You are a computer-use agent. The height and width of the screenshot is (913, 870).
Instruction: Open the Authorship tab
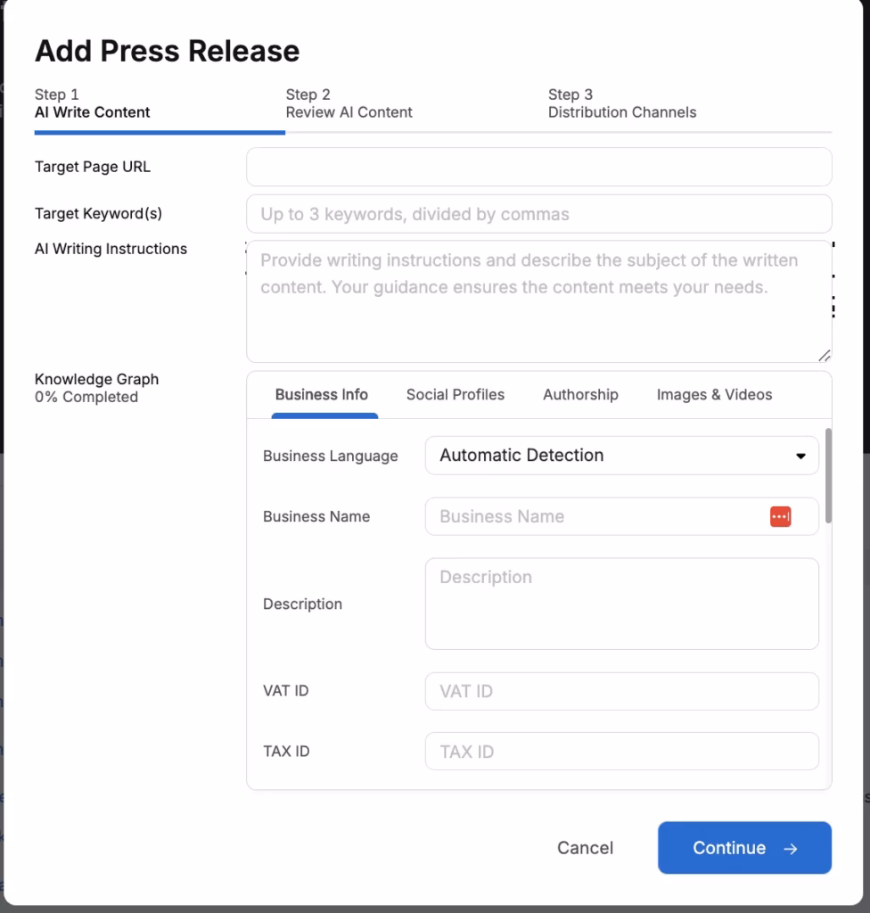pyautogui.click(x=580, y=394)
